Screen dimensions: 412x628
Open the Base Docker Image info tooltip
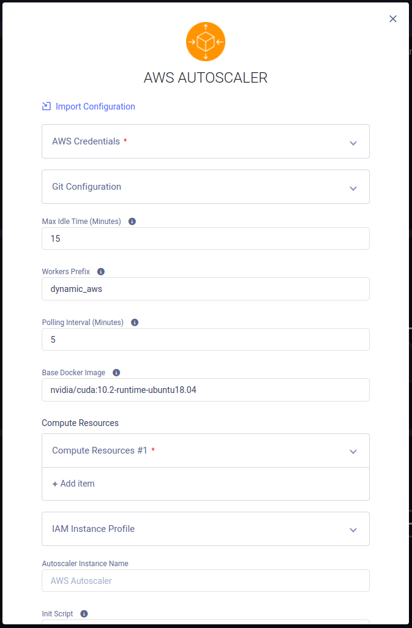click(x=116, y=372)
